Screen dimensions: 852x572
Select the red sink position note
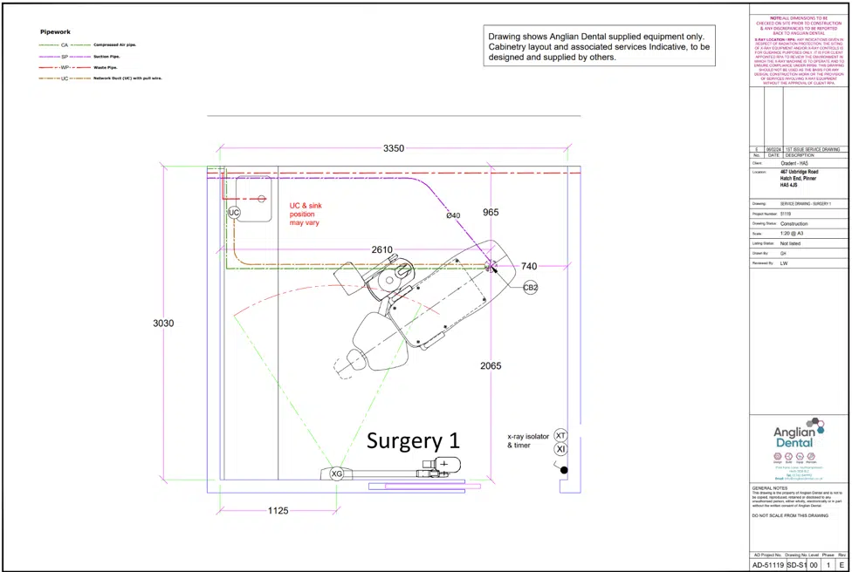pyautogui.click(x=305, y=214)
